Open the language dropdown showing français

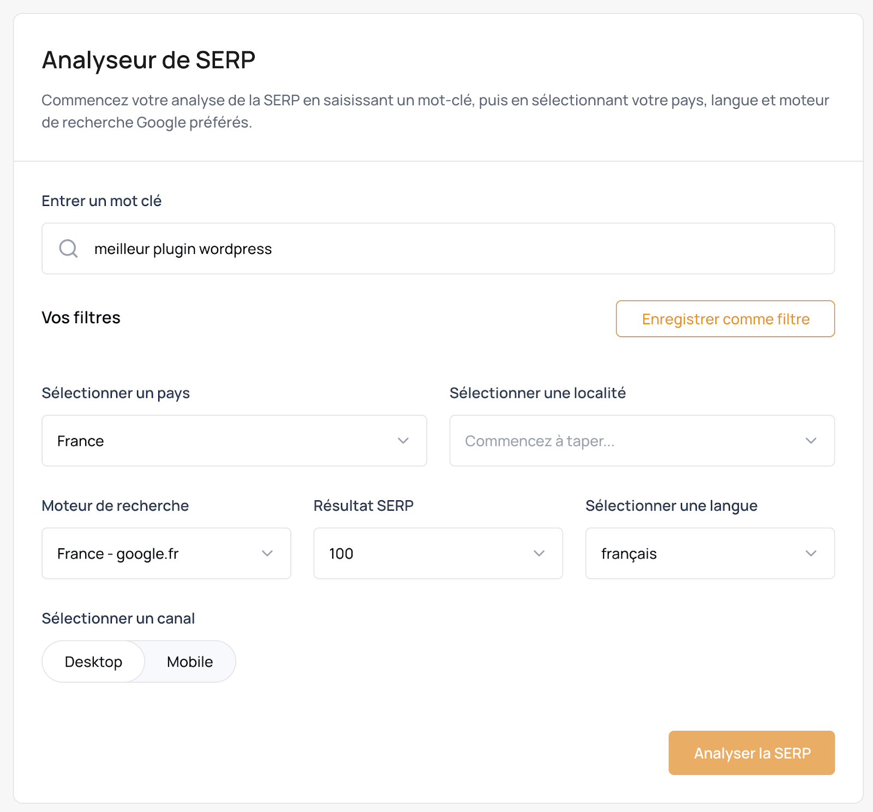tap(709, 553)
